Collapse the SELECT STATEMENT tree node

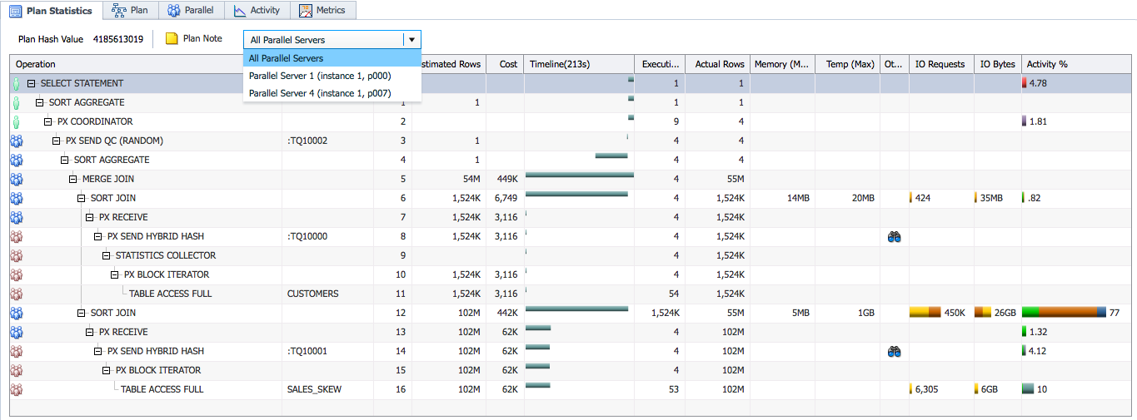[x=32, y=83]
